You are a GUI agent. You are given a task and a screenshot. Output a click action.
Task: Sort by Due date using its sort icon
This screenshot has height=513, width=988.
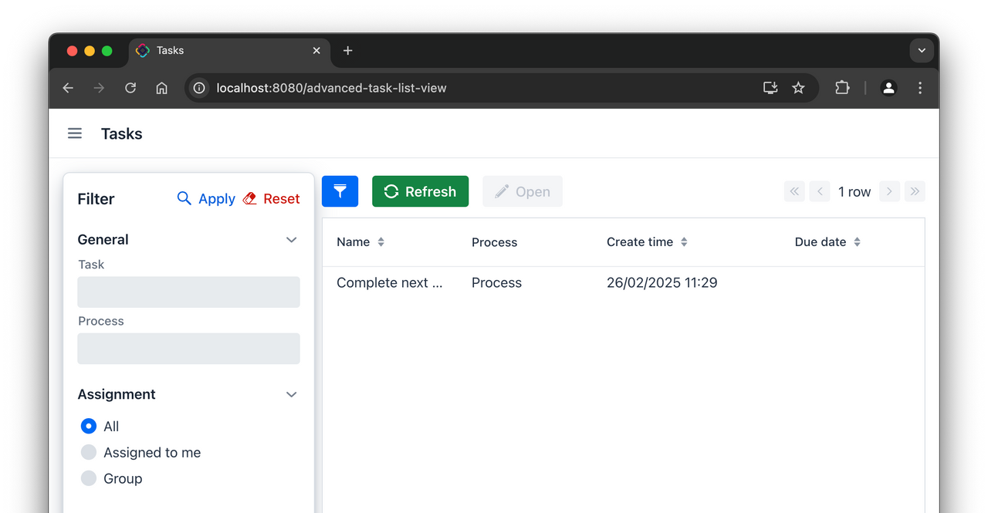857,241
